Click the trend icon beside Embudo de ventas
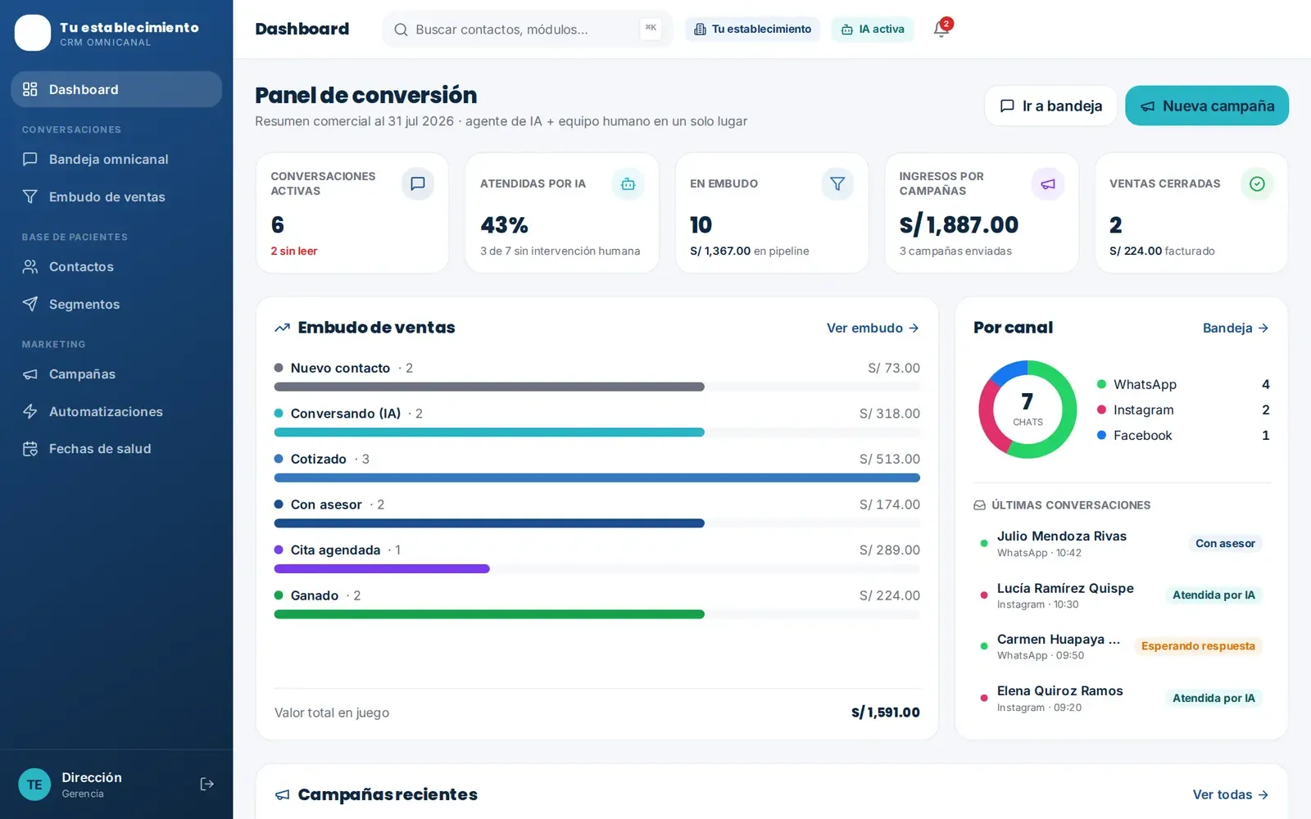This screenshot has height=819, width=1311. pos(283,328)
